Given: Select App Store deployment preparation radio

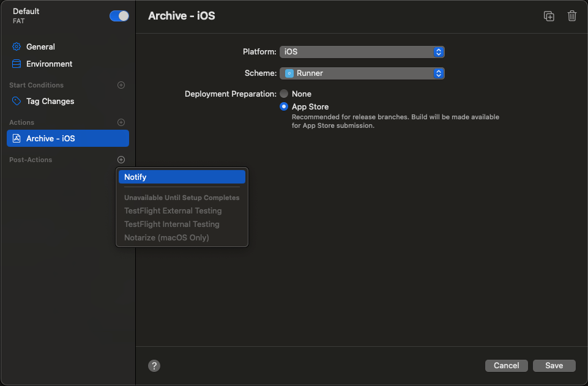Looking at the screenshot, I should click(x=284, y=107).
